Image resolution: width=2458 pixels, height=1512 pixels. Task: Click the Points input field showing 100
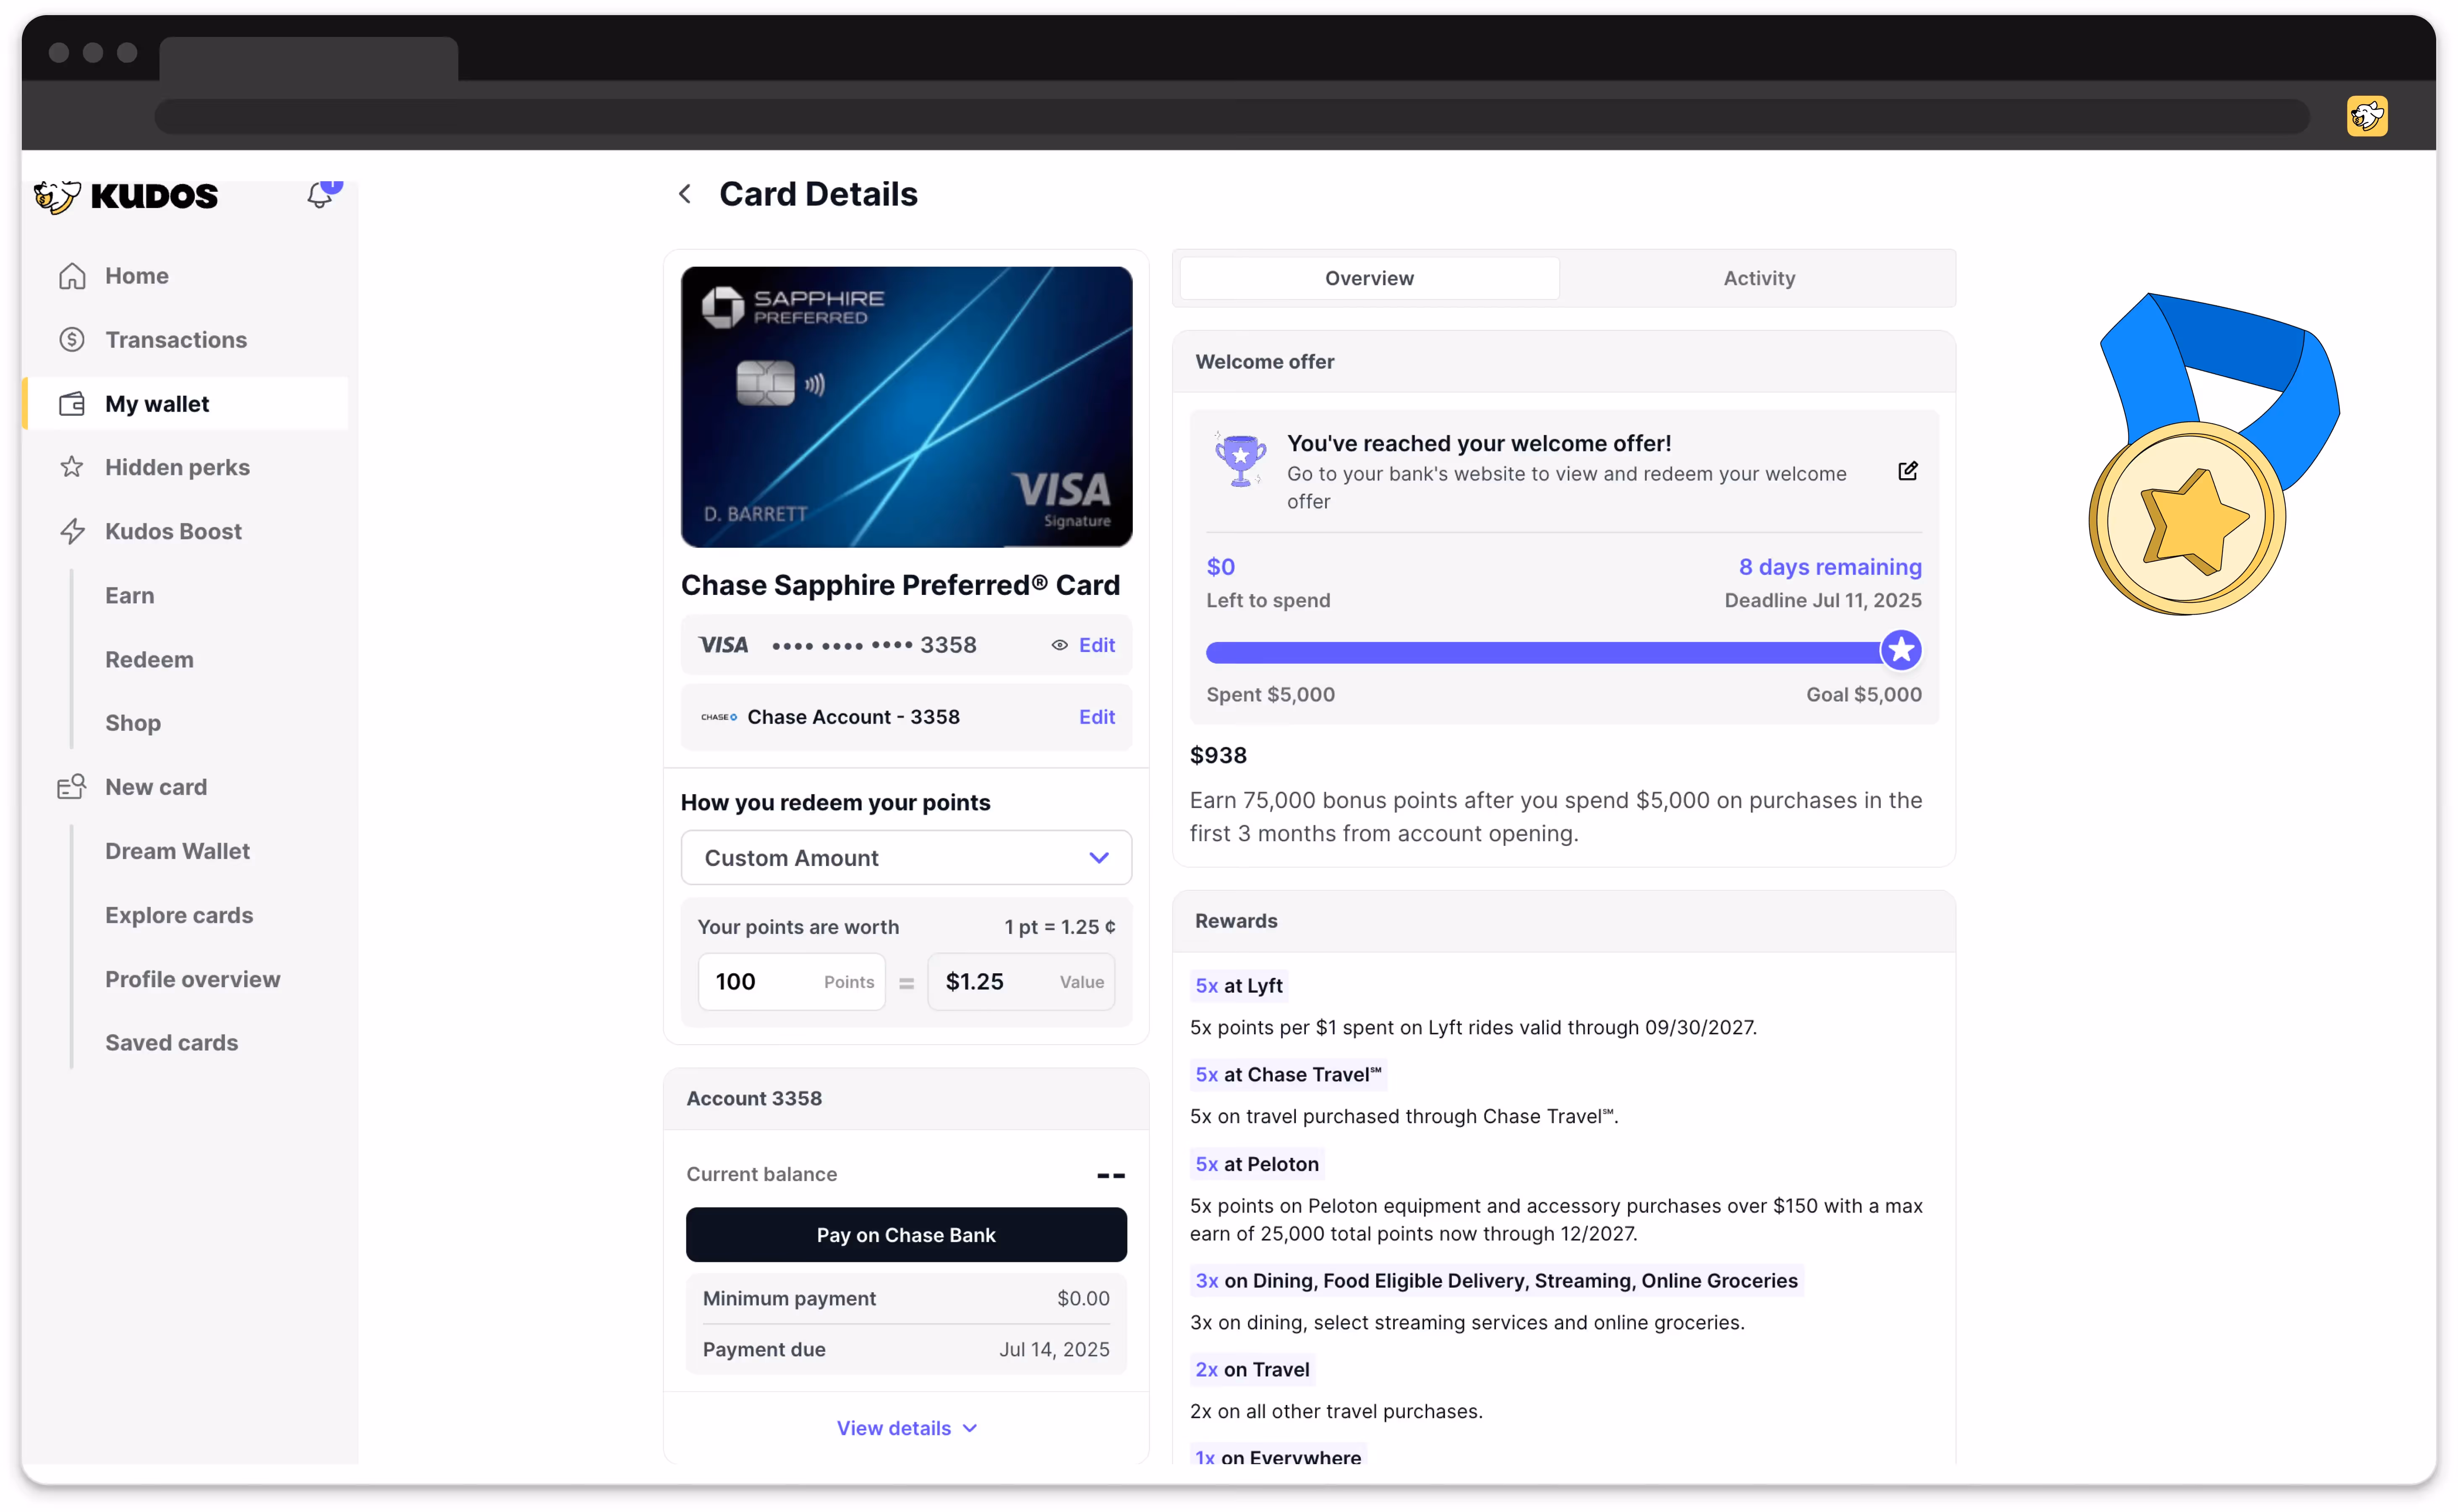click(x=791, y=982)
